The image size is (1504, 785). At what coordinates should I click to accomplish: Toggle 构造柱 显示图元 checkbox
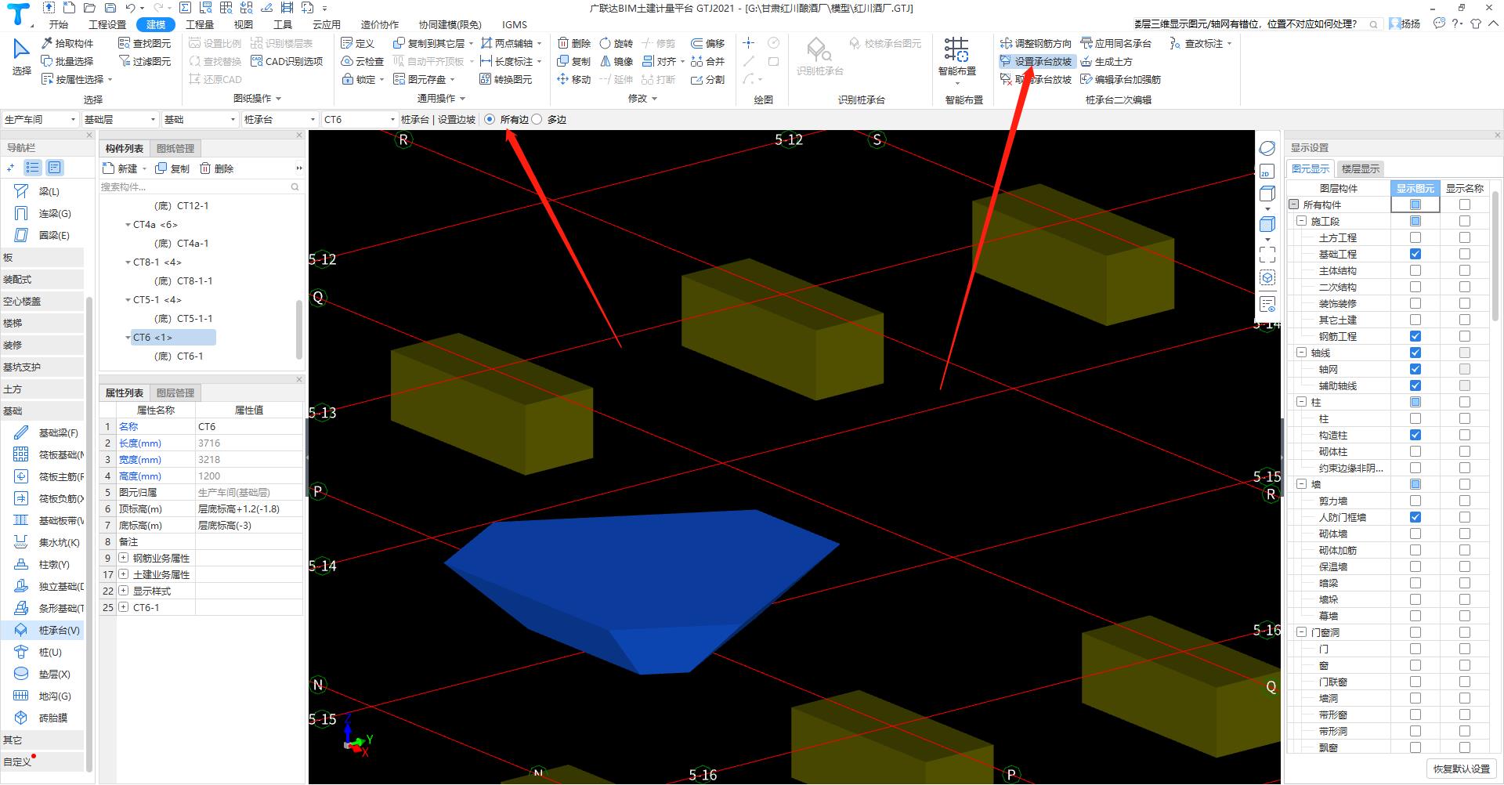click(1415, 435)
